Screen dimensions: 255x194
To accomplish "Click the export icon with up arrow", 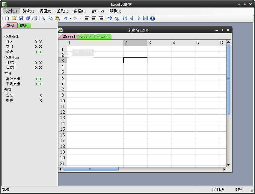I will (109, 18).
